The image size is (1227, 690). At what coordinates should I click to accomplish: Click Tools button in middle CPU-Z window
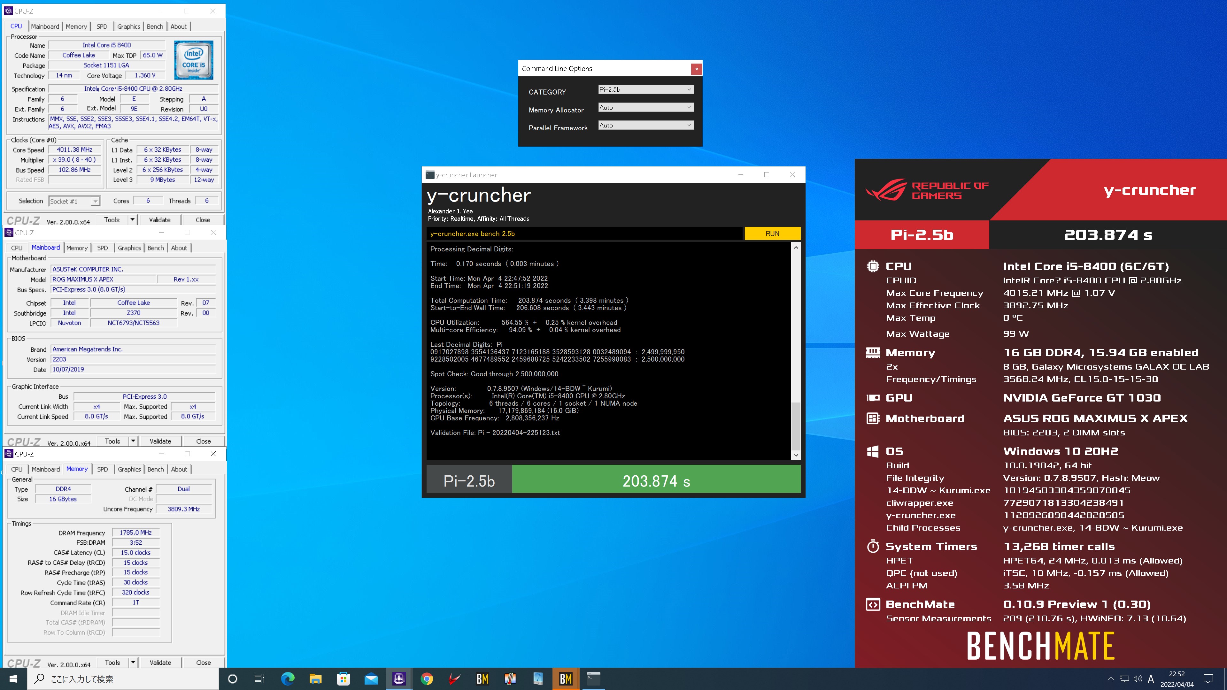(x=112, y=441)
